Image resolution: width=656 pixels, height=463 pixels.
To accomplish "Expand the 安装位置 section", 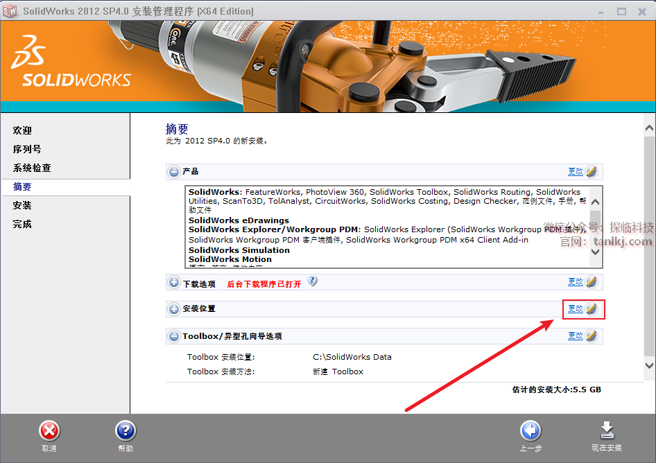I will [x=174, y=309].
